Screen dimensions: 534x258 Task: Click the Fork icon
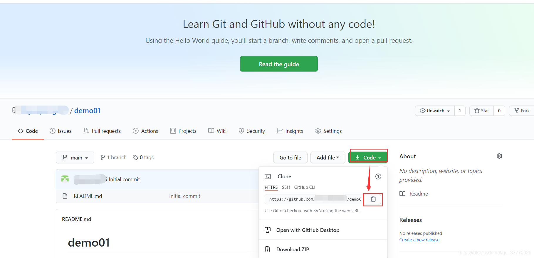pyautogui.click(x=517, y=111)
